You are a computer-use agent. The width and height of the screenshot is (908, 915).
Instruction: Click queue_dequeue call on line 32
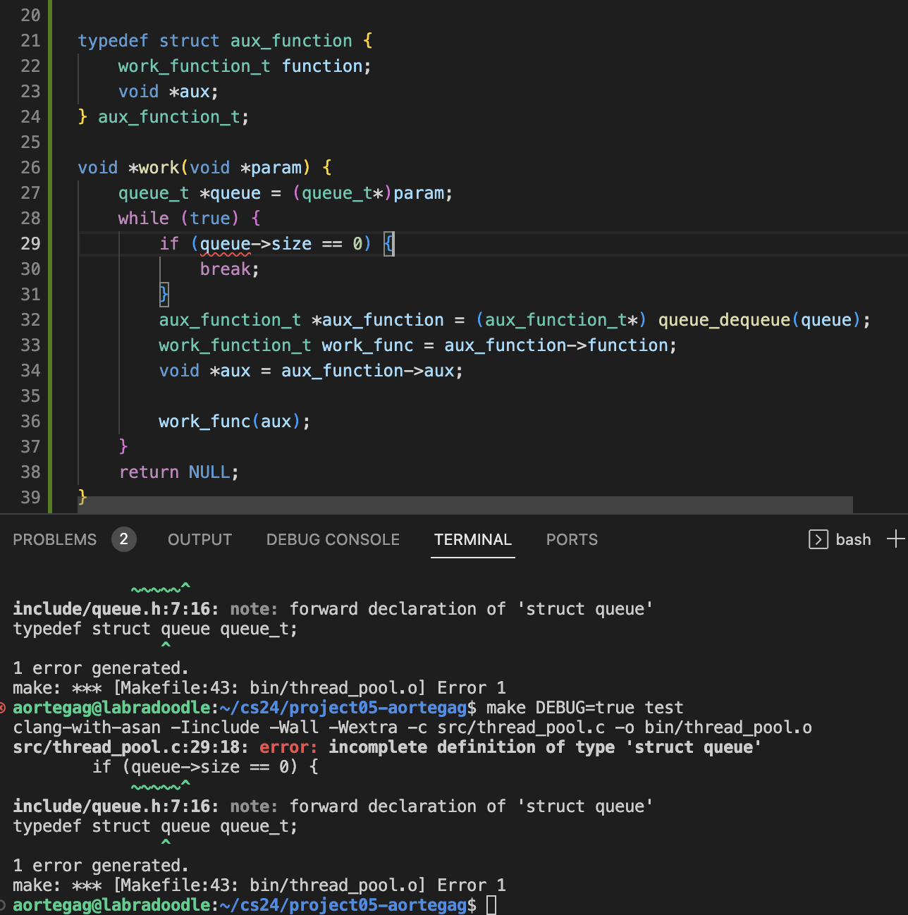(724, 320)
